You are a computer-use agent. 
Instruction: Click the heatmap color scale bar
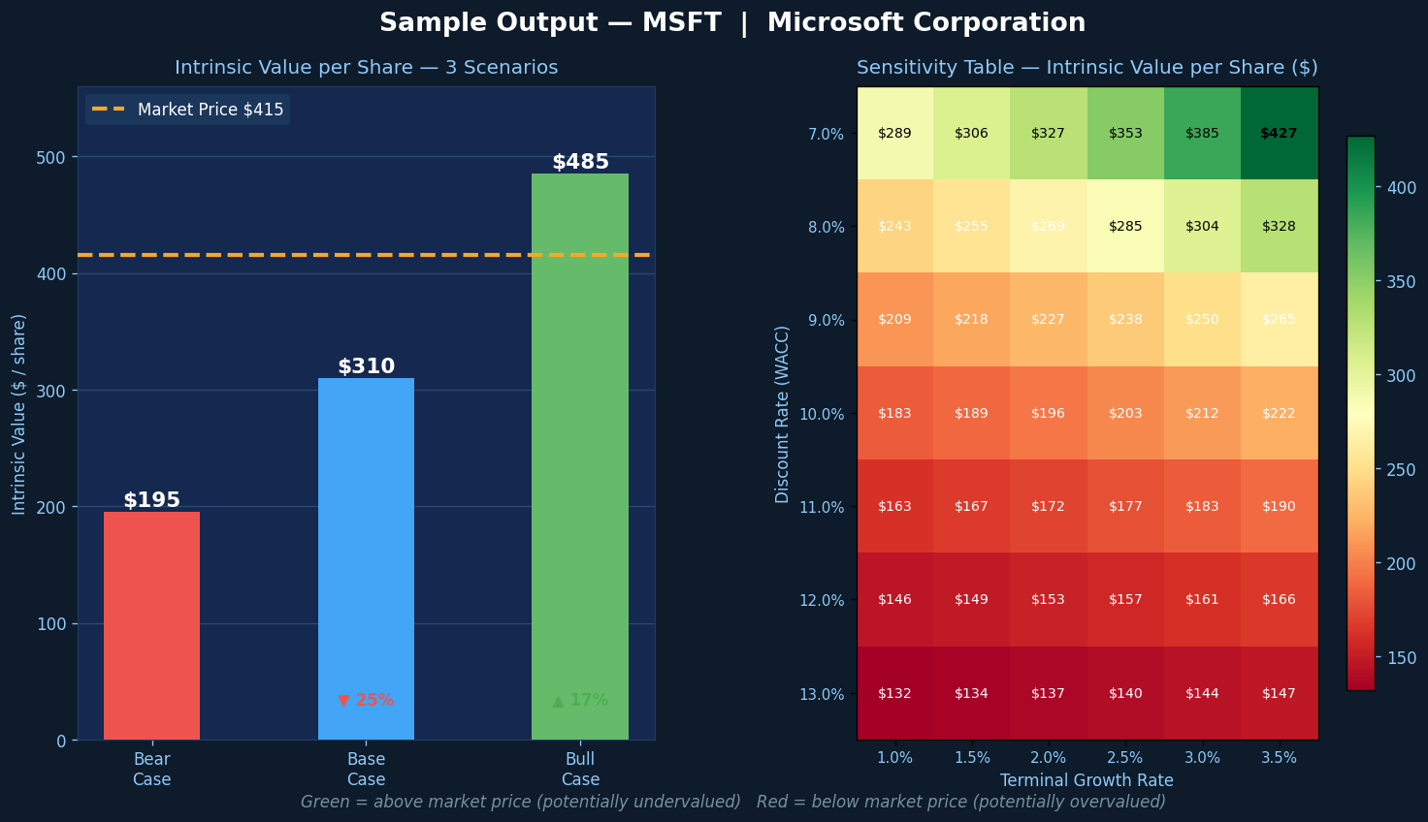click(1360, 413)
